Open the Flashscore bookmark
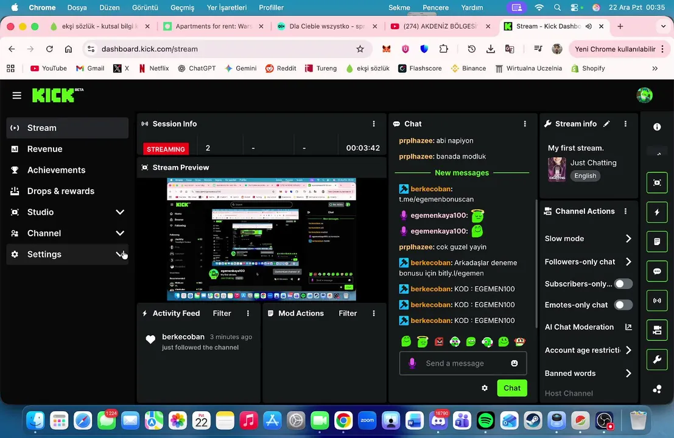Image resolution: width=674 pixels, height=438 pixels. (x=420, y=68)
